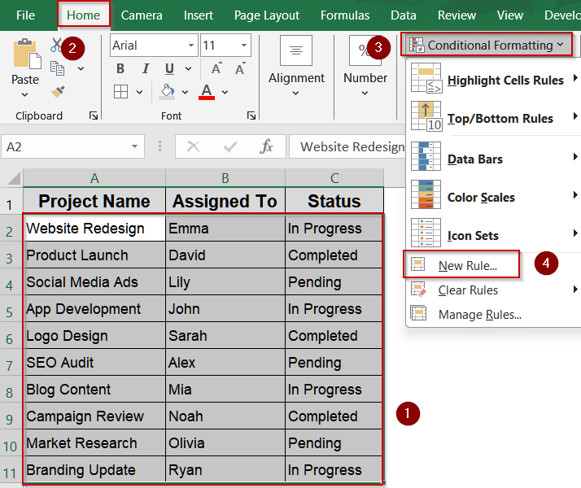This screenshot has width=581, height=488.
Task: Open Clipboard dialog launcher
Action: [x=94, y=115]
